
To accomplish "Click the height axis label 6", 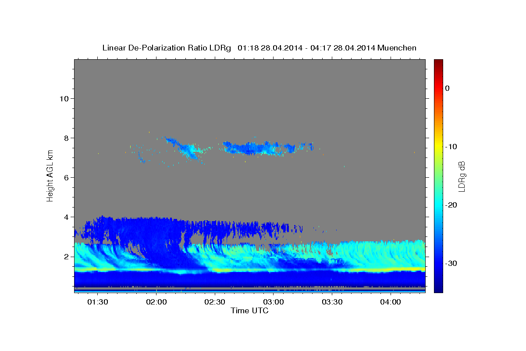I will (67, 177).
